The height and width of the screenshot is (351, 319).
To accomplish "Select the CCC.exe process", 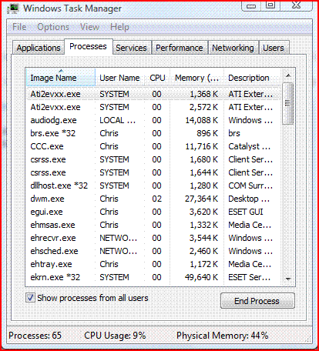I will point(153,146).
